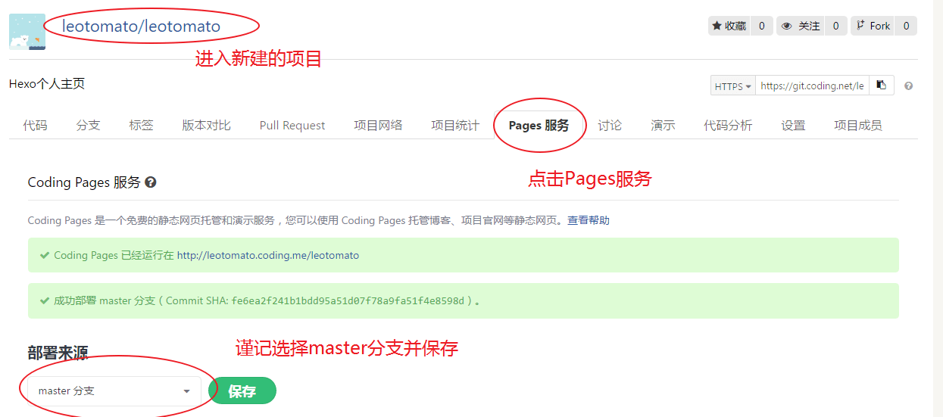This screenshot has width=943, height=417.
Task: Click the project avatar image
Action: tap(27, 32)
